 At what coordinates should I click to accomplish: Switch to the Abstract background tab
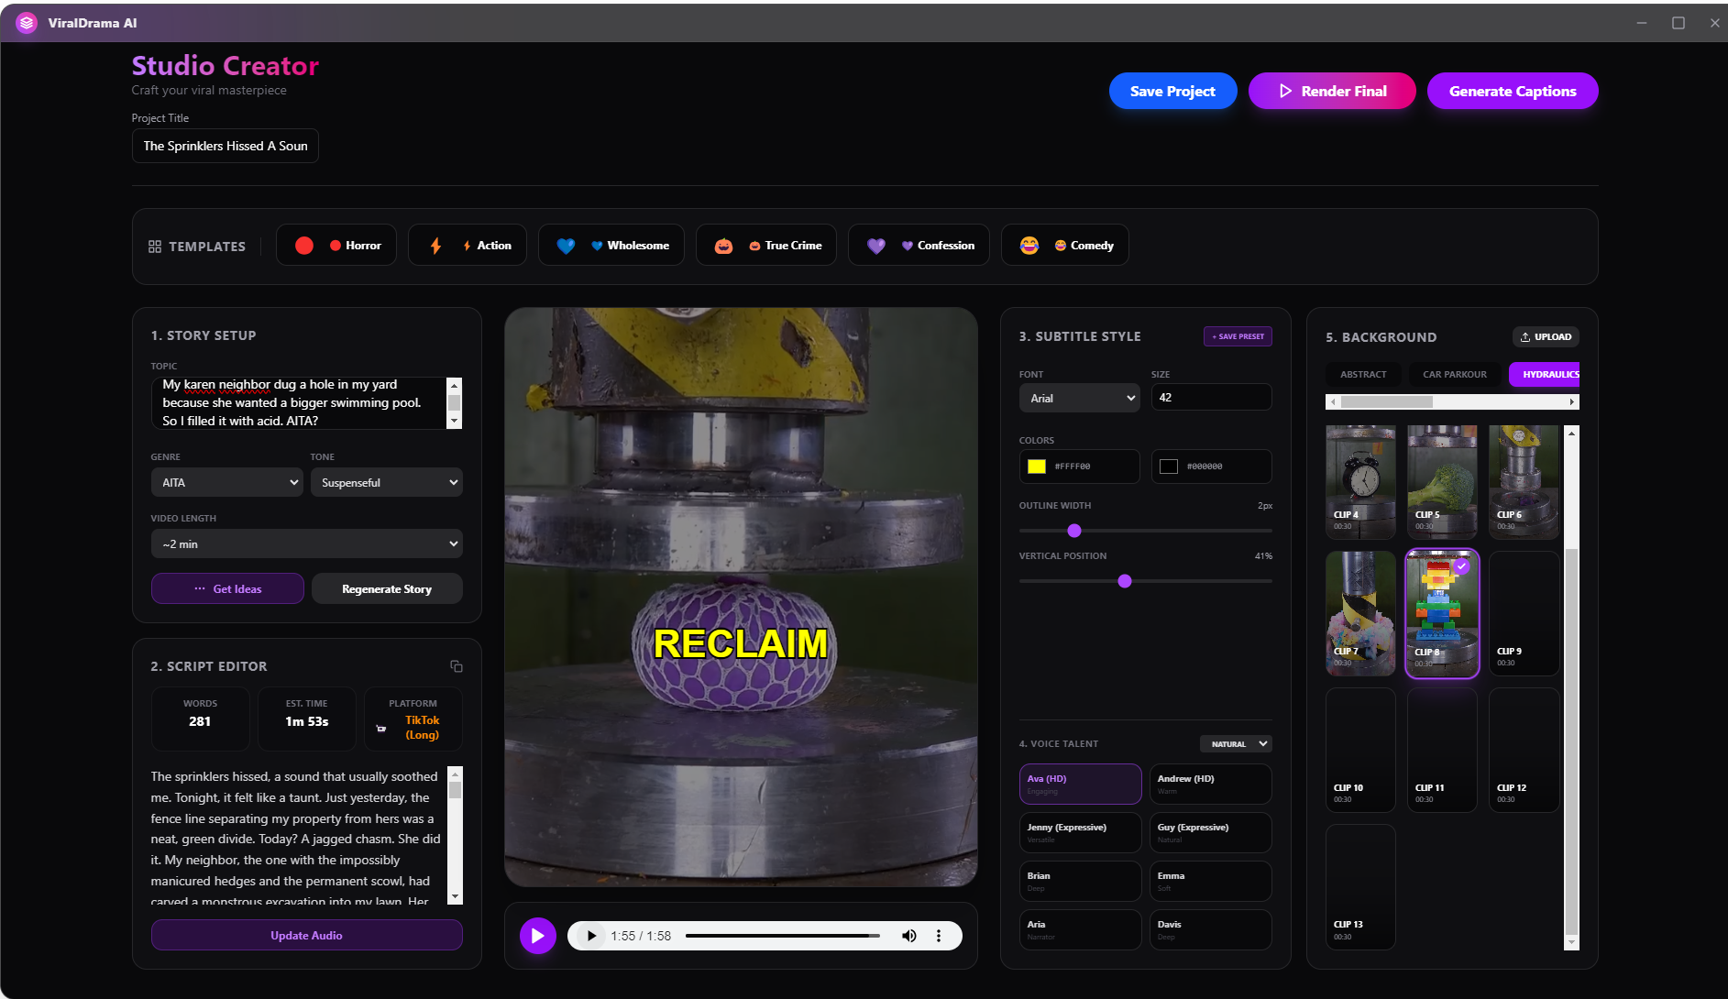click(1363, 374)
